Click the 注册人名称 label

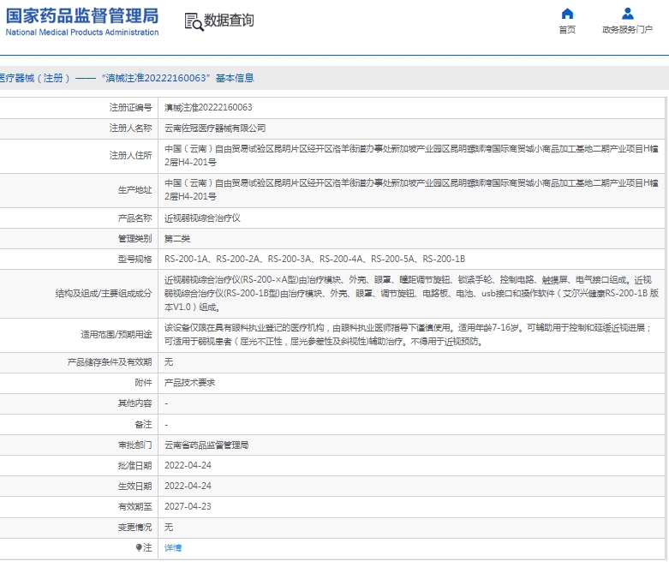click(x=130, y=128)
